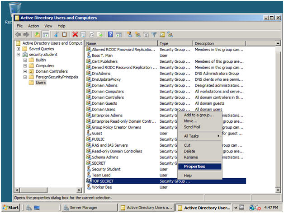This screenshot has width=284, height=213.
Task: Click the Create new user toolbar icon
Action: (129, 34)
